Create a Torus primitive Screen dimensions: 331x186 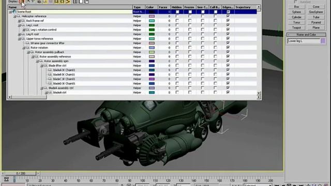(x=296, y=22)
